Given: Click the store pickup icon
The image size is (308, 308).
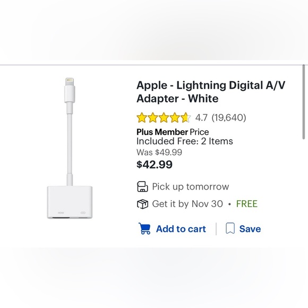Looking at the screenshot, I should tap(142, 186).
